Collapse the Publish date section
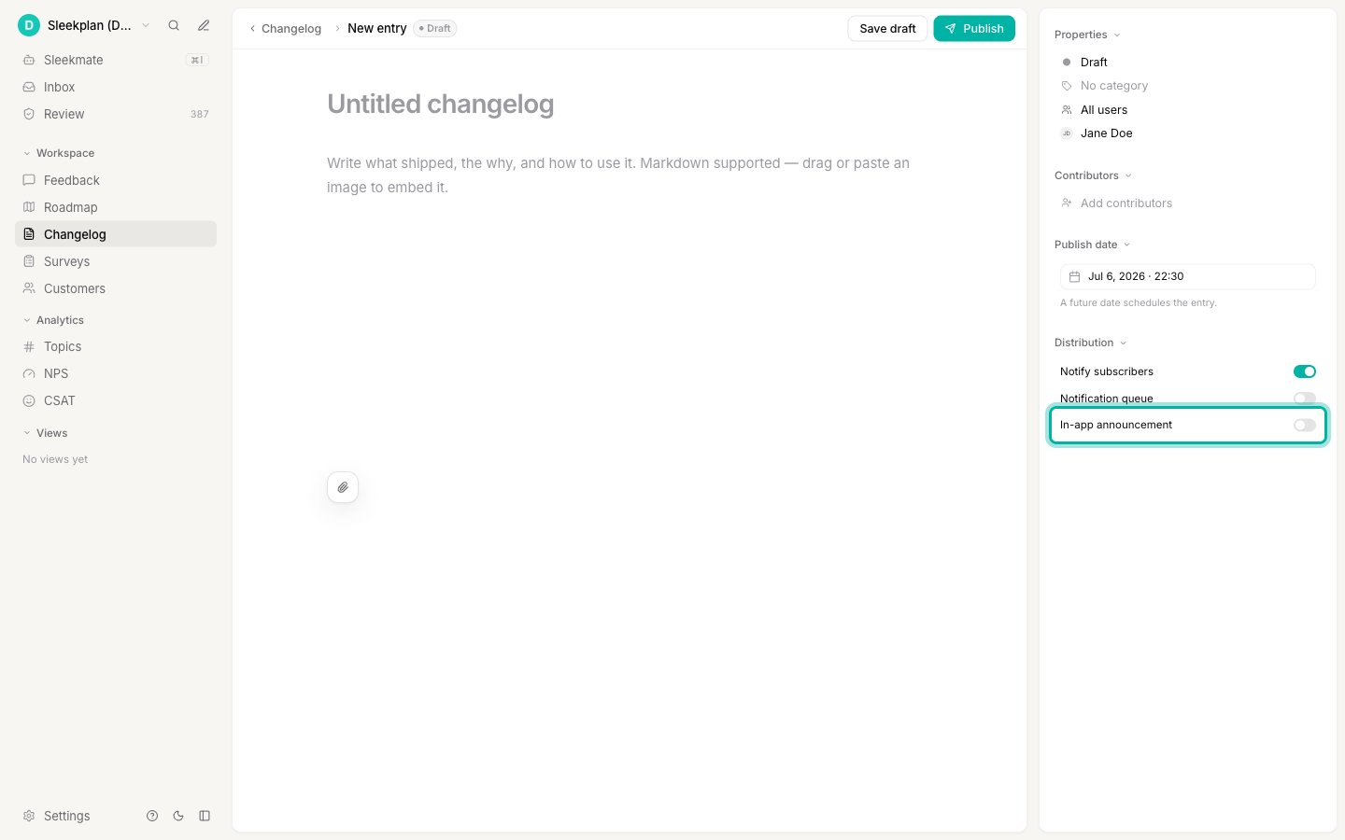 [1092, 245]
